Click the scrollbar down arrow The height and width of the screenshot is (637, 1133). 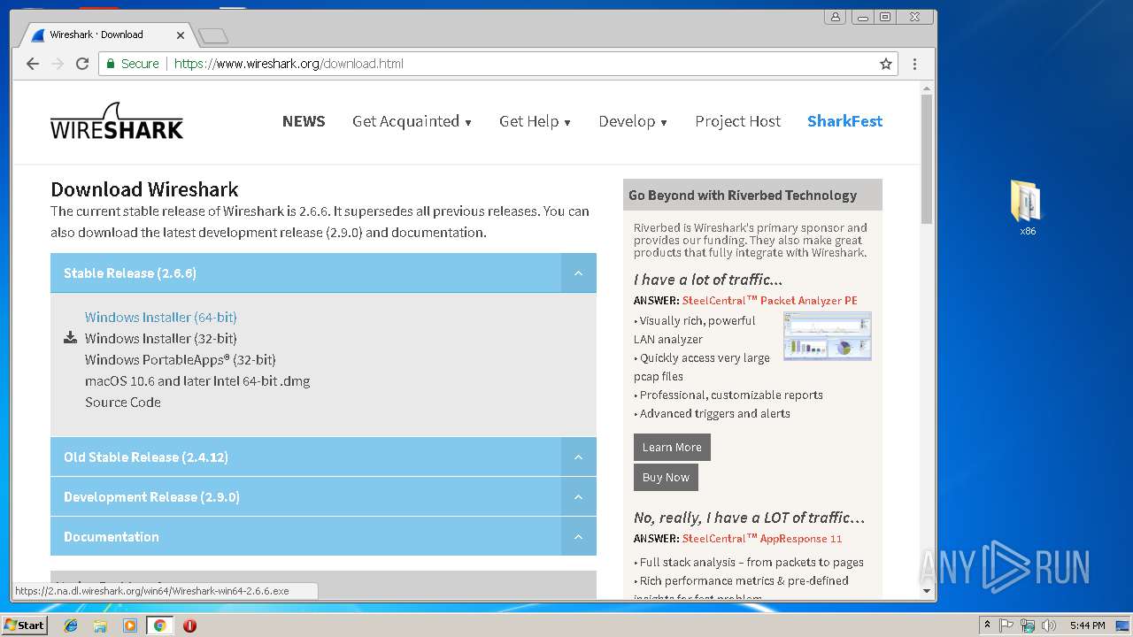click(927, 591)
